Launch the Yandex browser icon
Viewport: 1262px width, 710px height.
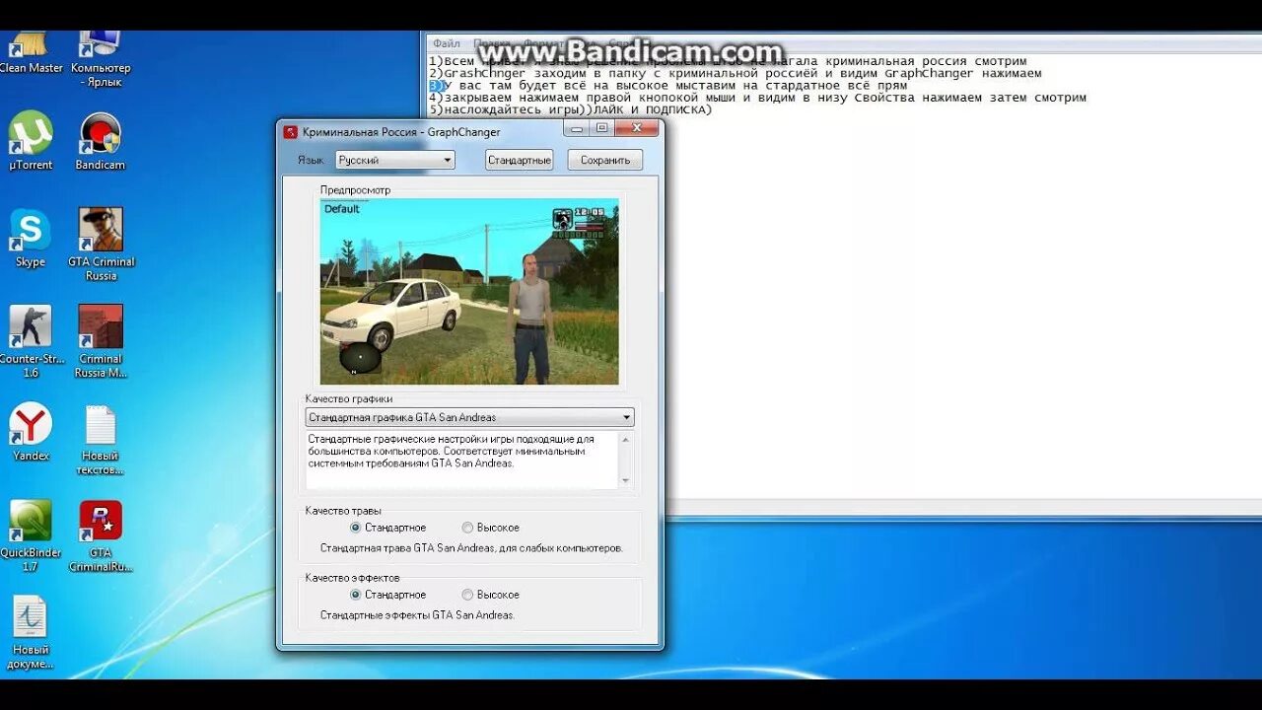click(x=31, y=432)
